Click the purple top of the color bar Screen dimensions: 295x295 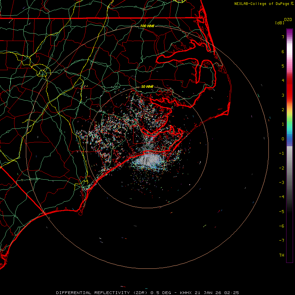[289, 32]
